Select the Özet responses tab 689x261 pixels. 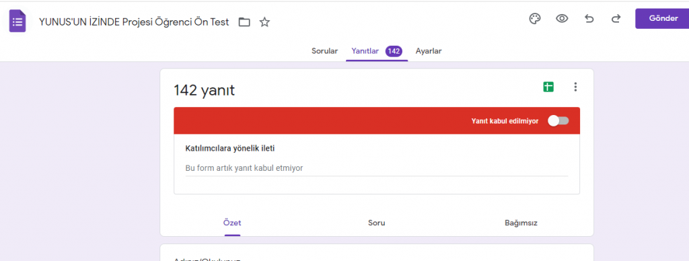[232, 223]
